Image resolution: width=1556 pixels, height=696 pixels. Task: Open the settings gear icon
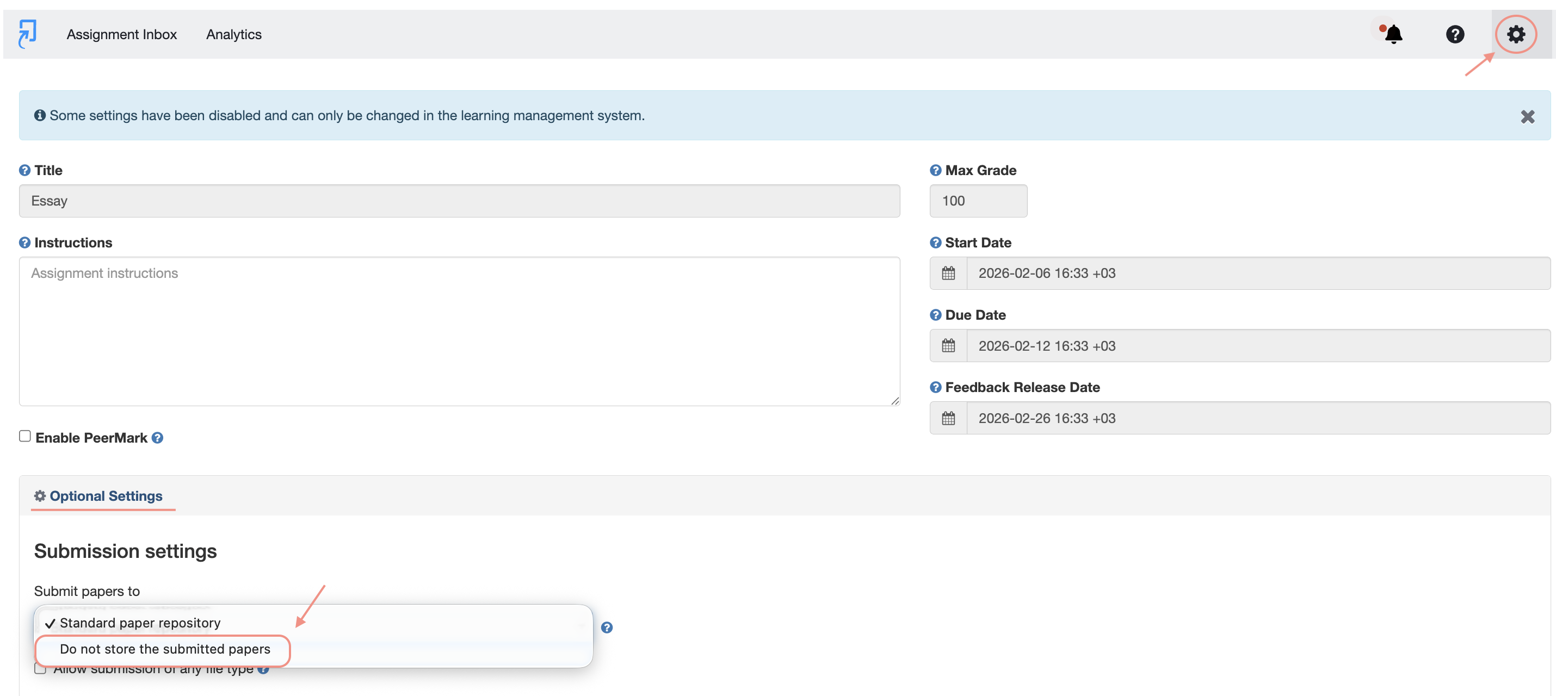coord(1516,34)
